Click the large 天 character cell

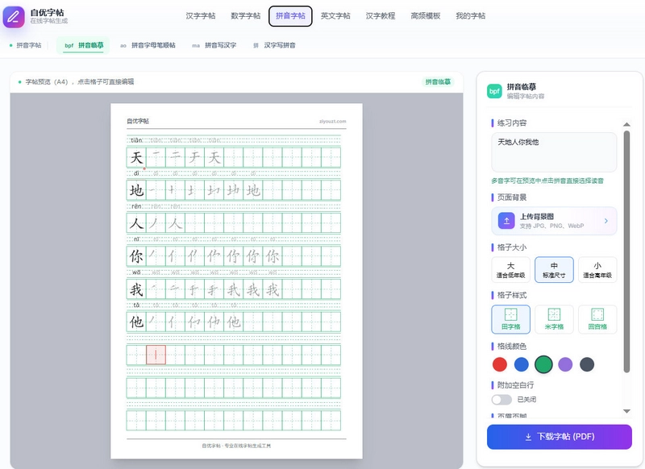tap(136, 158)
